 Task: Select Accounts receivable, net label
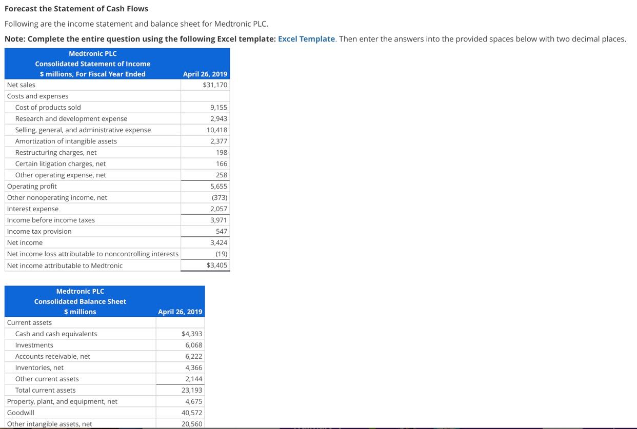point(53,357)
